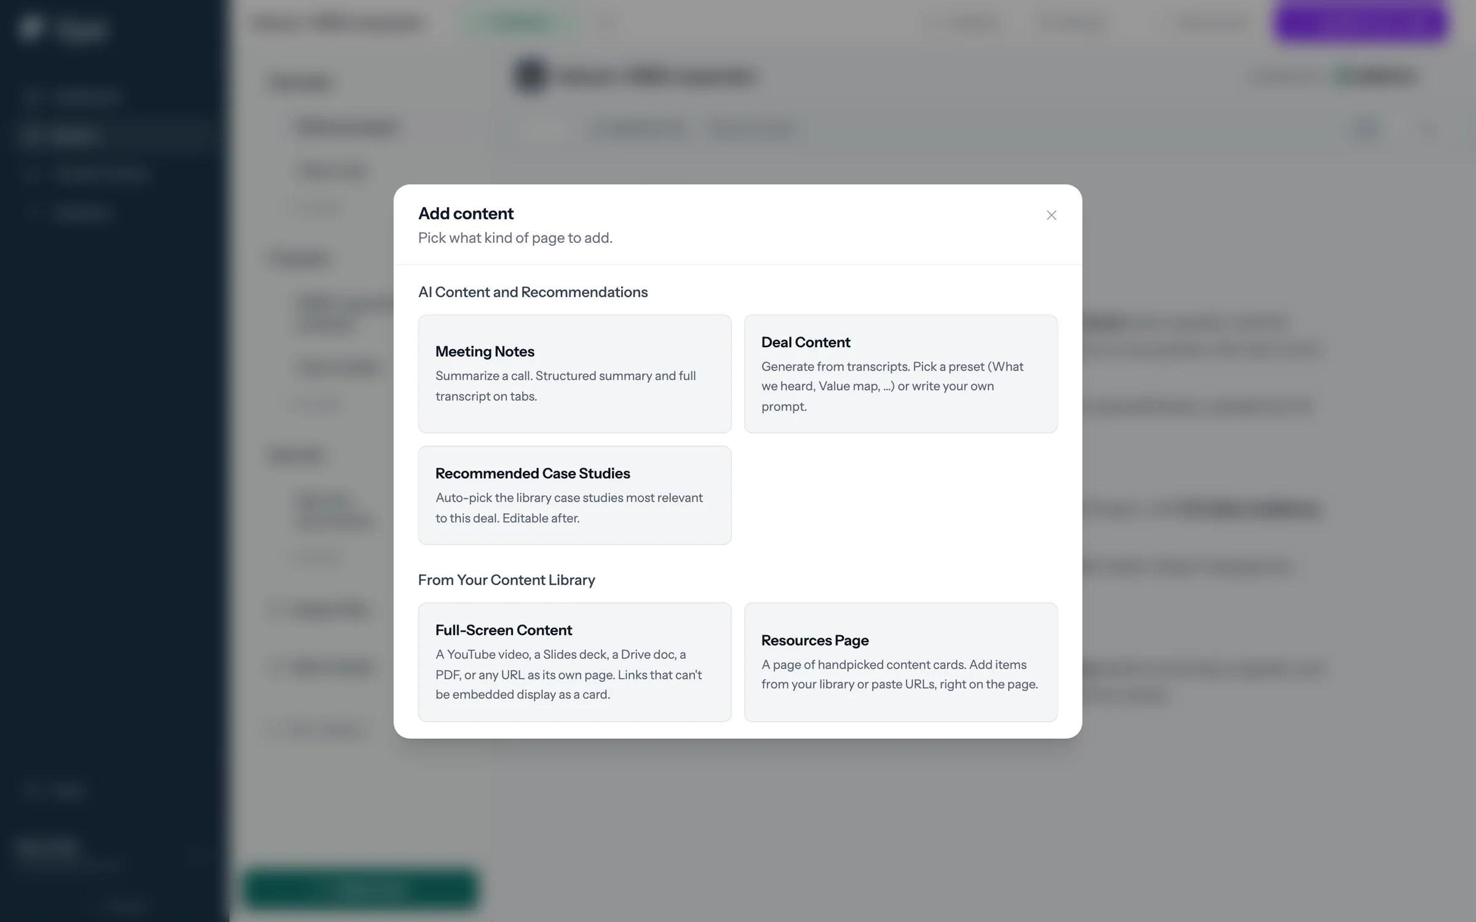This screenshot has height=922, width=1476.
Task: Select the Resources Page card
Action: tap(900, 662)
